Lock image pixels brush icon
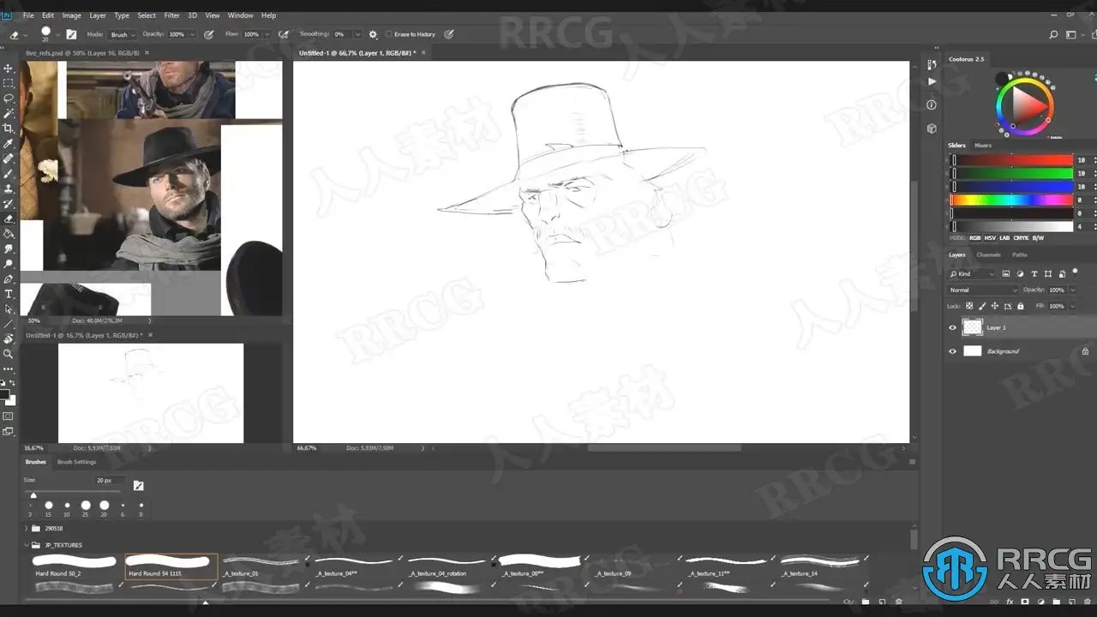The width and height of the screenshot is (1097, 617). tap(982, 306)
